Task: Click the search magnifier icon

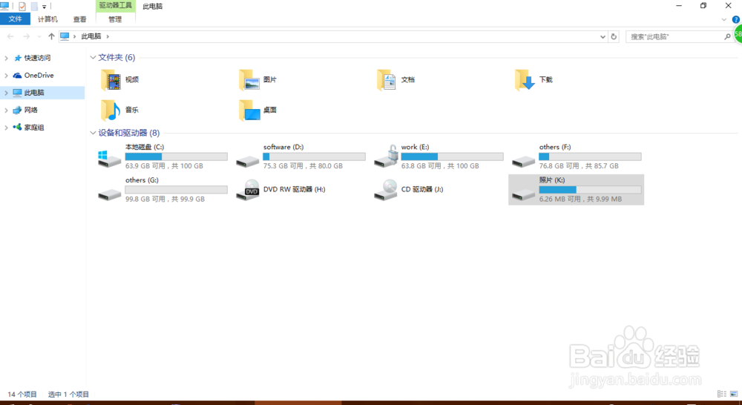Action: [x=727, y=36]
